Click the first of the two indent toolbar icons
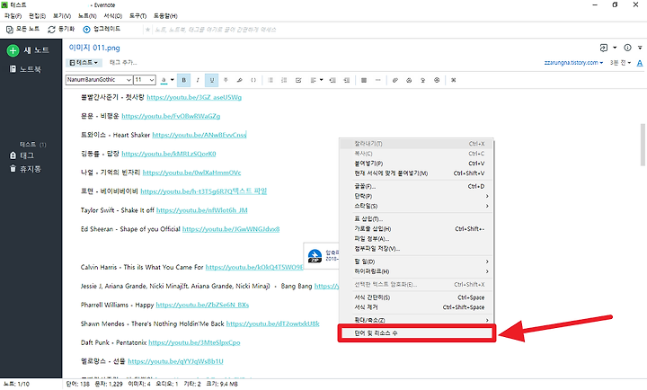The image size is (647, 390). pyautogui.click(x=332, y=80)
